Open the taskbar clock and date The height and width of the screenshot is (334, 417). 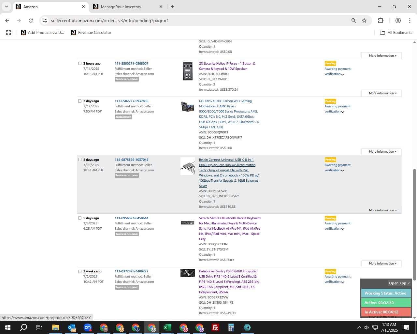[x=389, y=327]
